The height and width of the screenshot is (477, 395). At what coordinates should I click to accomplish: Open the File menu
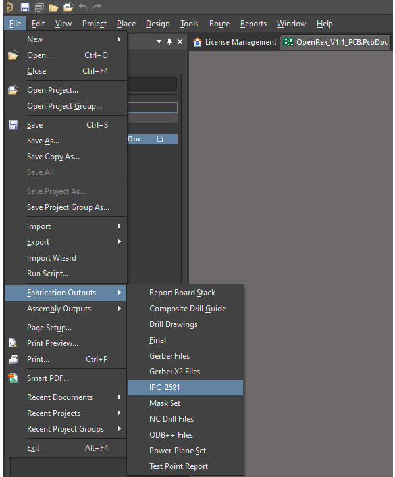[15, 24]
